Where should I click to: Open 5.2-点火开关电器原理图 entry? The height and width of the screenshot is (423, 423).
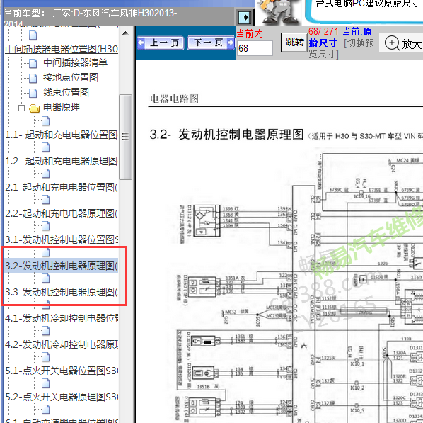click(x=62, y=397)
